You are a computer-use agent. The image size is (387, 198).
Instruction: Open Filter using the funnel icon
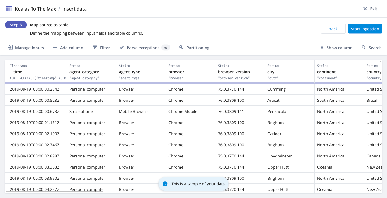coord(94,47)
